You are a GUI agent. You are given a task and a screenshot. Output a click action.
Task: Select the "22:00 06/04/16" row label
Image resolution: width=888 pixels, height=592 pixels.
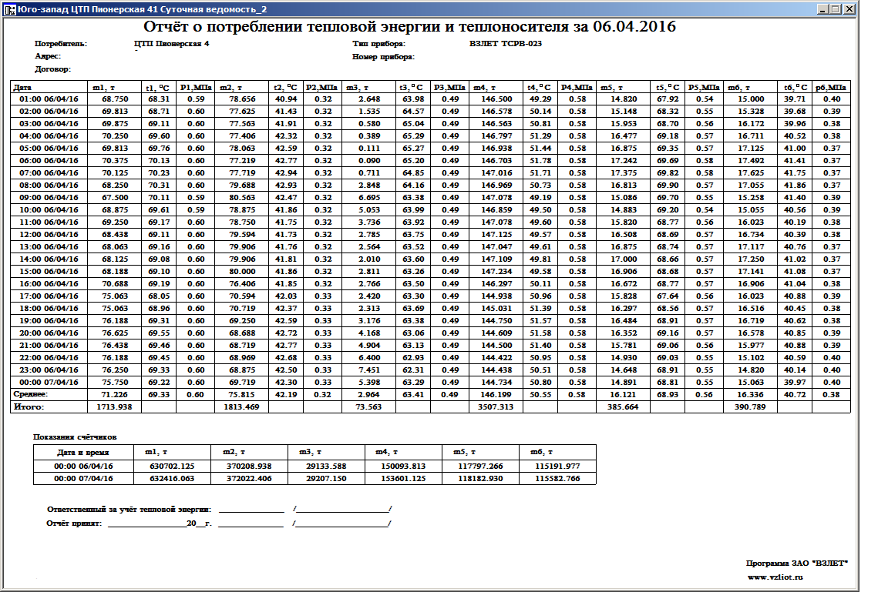click(49, 357)
